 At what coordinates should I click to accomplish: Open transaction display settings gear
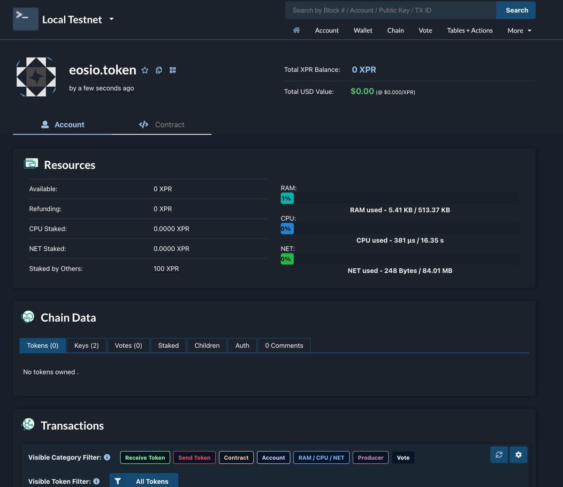(518, 455)
